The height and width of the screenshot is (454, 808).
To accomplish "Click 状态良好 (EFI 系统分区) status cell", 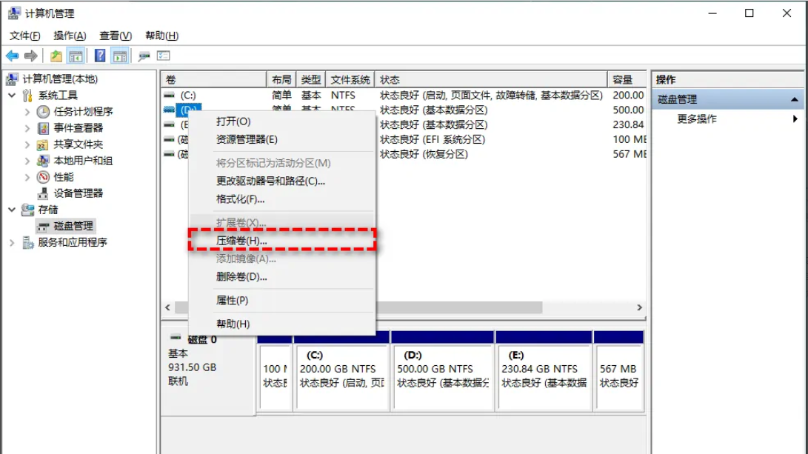I will 433,140.
